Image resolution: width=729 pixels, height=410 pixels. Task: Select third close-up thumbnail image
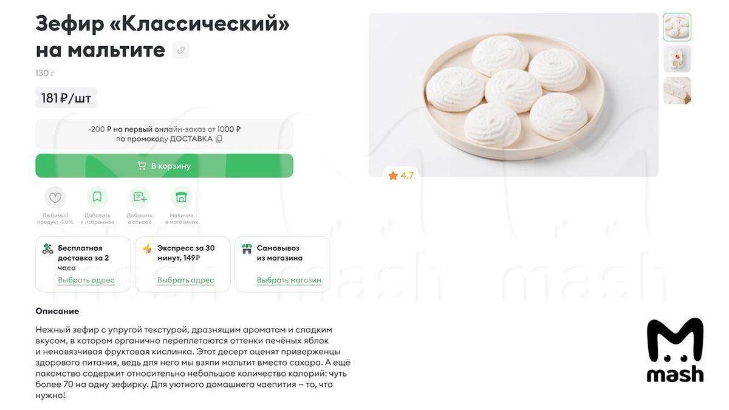coord(677,91)
